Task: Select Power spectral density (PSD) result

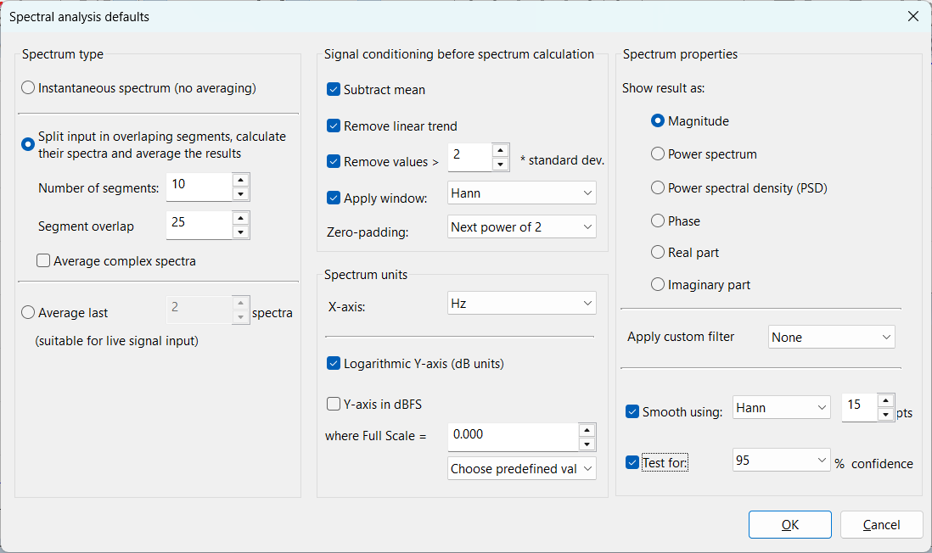Action: click(x=658, y=188)
